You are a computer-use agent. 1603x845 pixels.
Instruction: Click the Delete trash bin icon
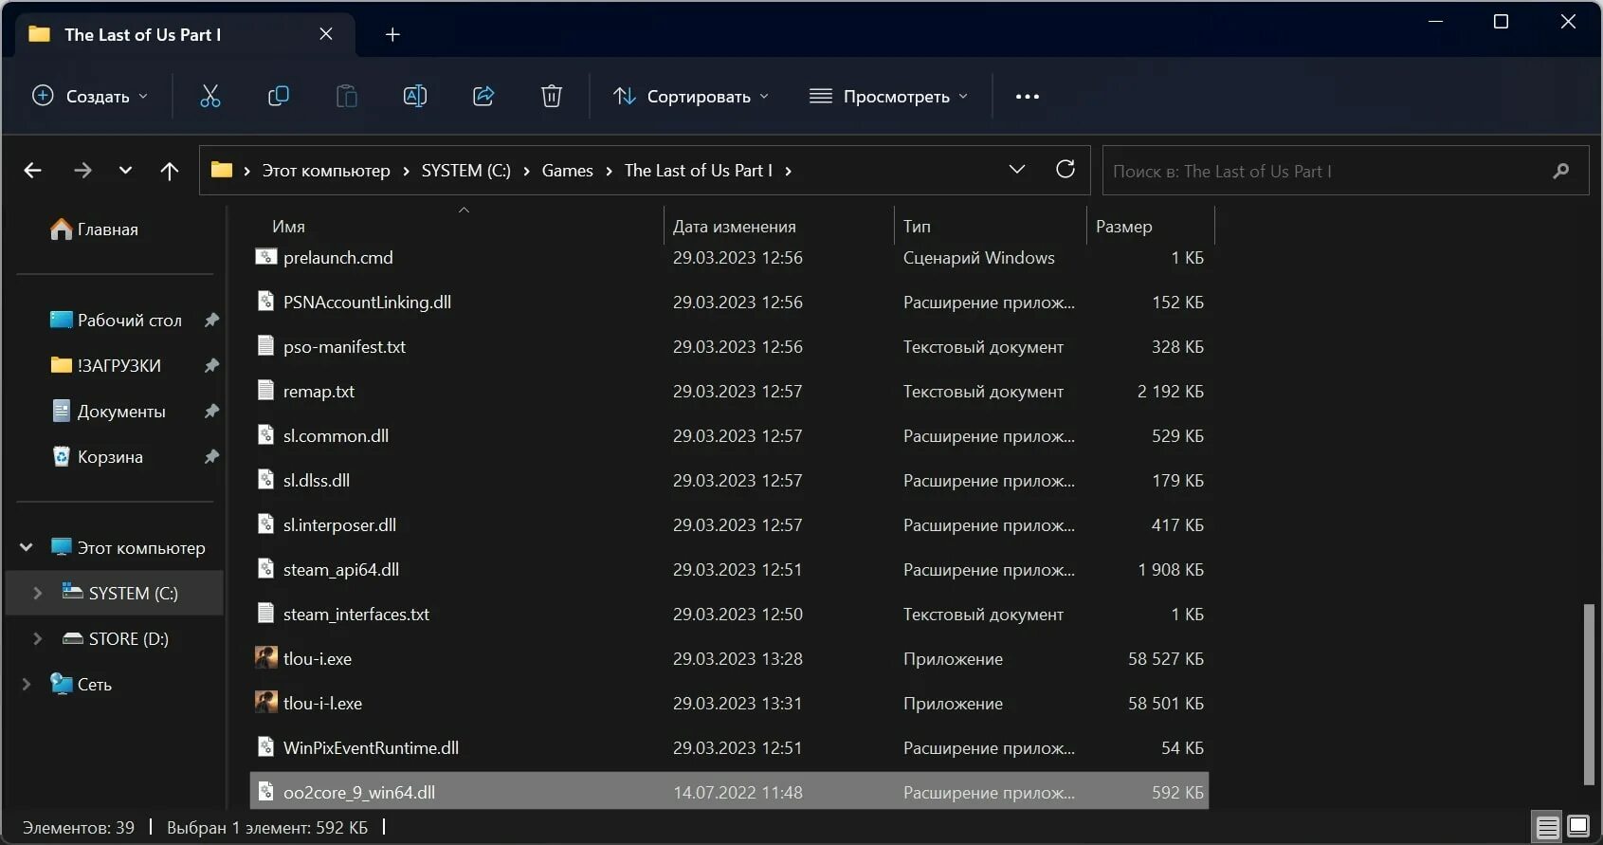coord(552,96)
